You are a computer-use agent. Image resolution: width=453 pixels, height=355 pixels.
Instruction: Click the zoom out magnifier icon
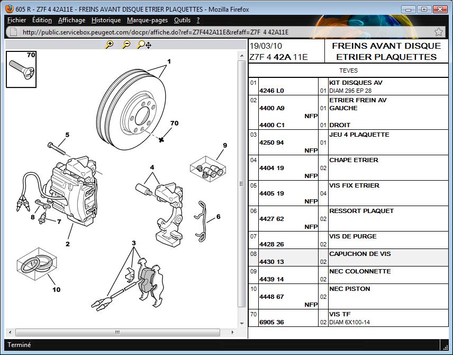coord(126,45)
